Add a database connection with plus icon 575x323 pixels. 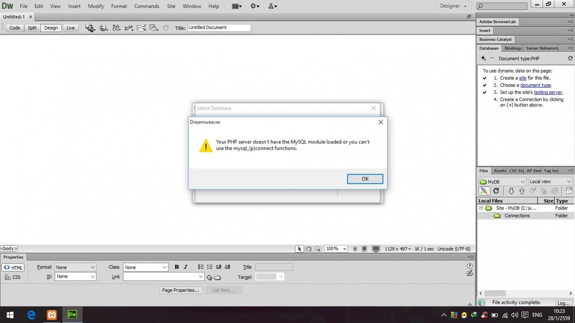click(x=484, y=58)
